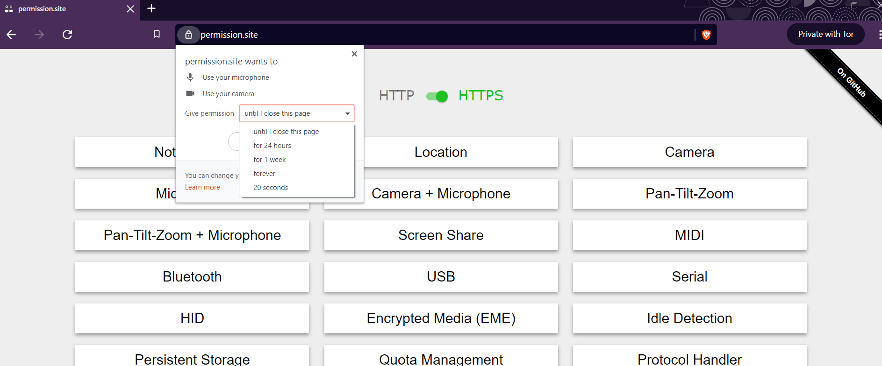Choose 'for 1 week' option

[x=297, y=160]
